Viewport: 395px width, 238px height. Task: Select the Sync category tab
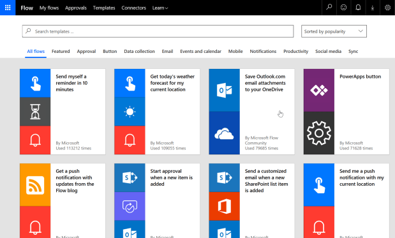point(353,52)
